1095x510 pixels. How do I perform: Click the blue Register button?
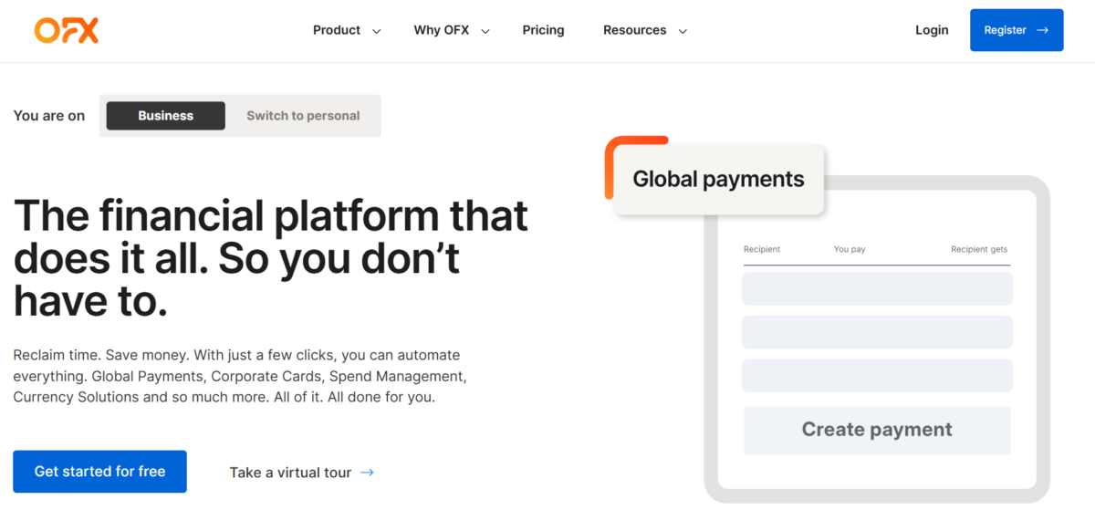1017,30
